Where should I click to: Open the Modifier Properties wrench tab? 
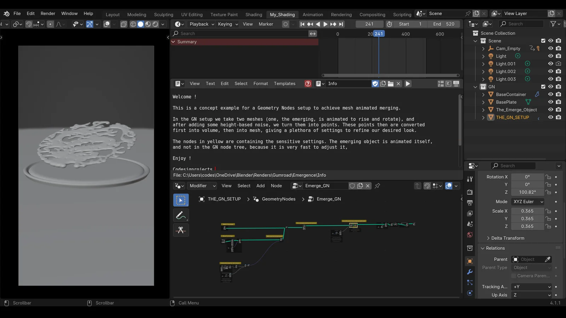coord(469,272)
